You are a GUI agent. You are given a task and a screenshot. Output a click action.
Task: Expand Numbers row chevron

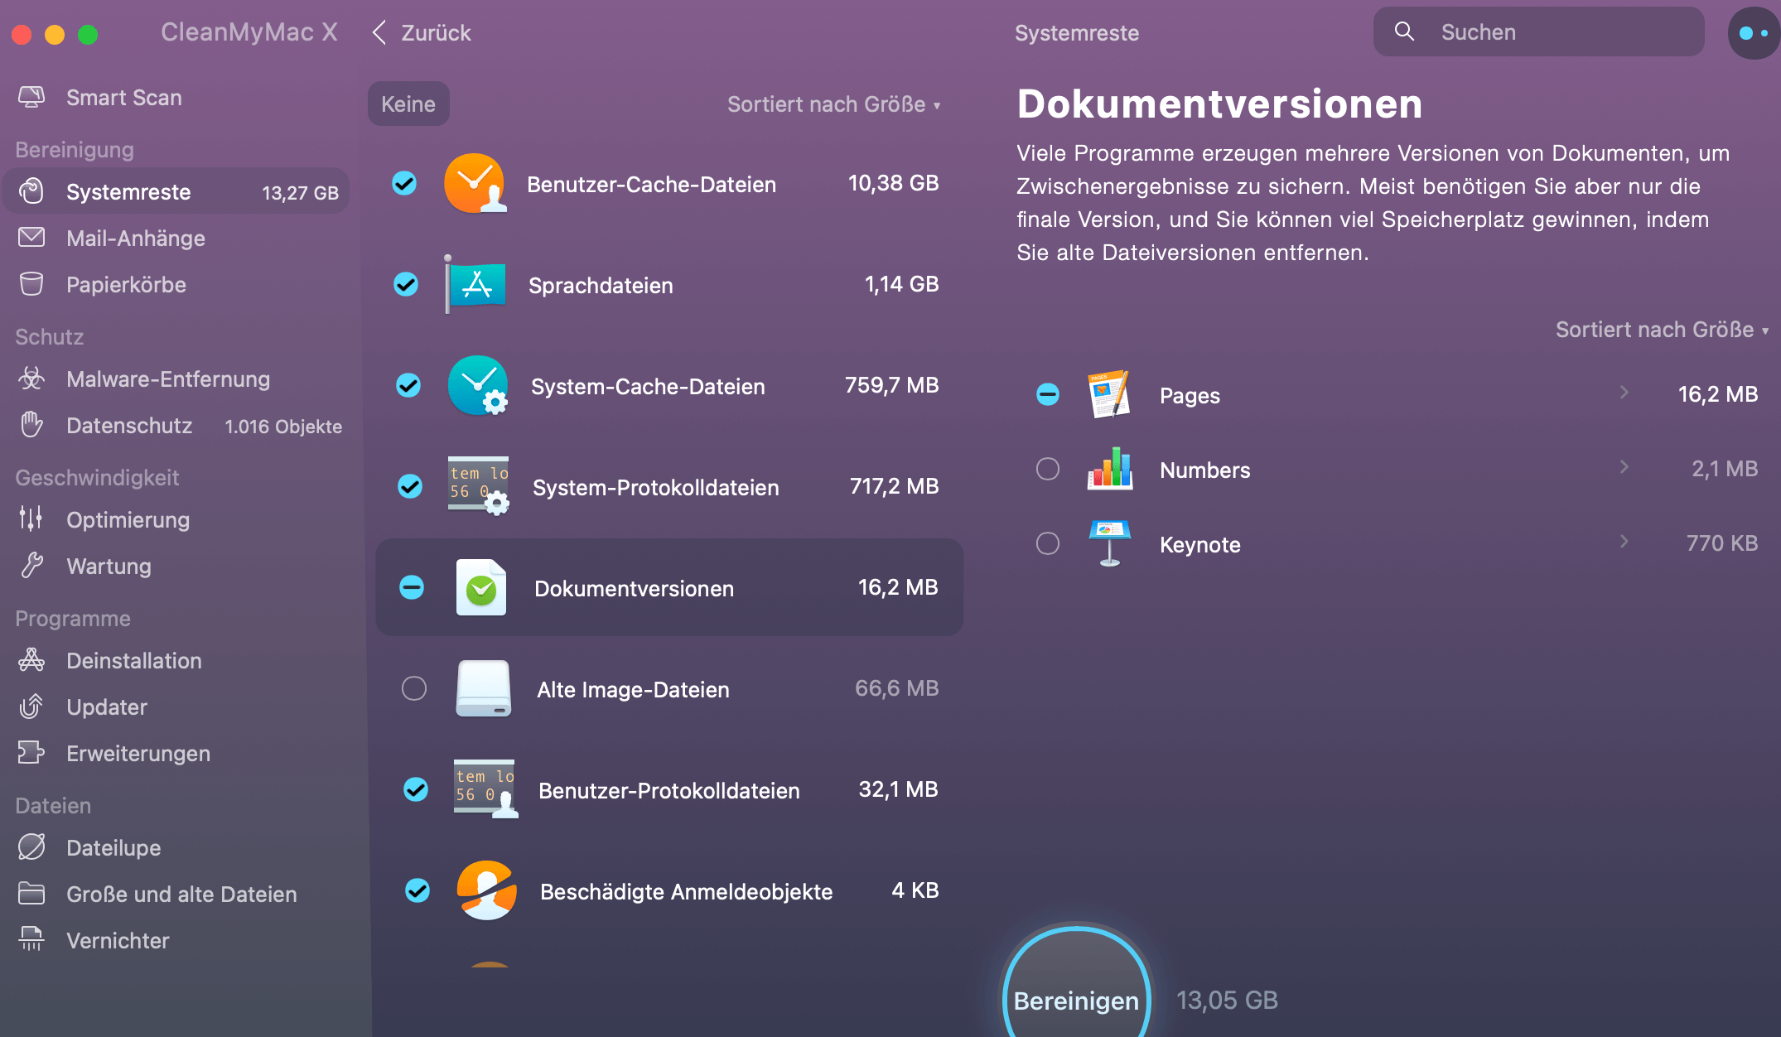pos(1624,467)
